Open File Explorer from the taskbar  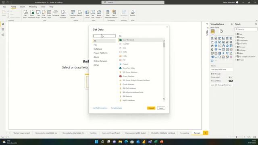click(x=120, y=142)
